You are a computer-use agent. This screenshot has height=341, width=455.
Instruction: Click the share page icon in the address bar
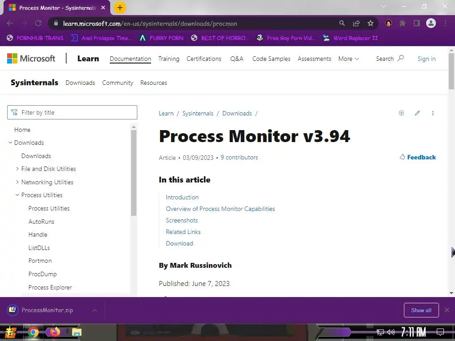pyautogui.click(x=356, y=24)
